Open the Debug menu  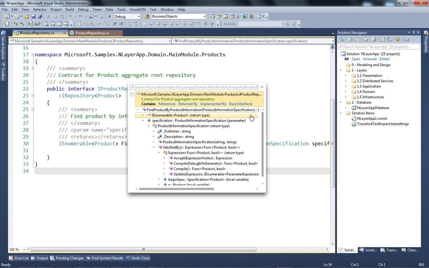click(x=83, y=9)
